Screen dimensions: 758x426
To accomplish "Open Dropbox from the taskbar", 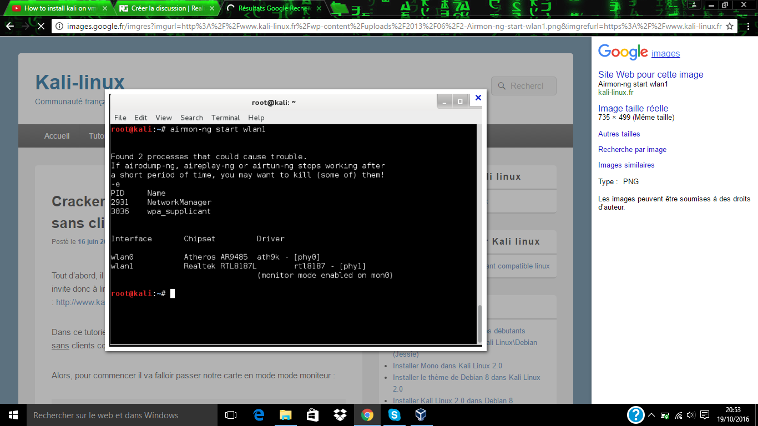I will 340,415.
